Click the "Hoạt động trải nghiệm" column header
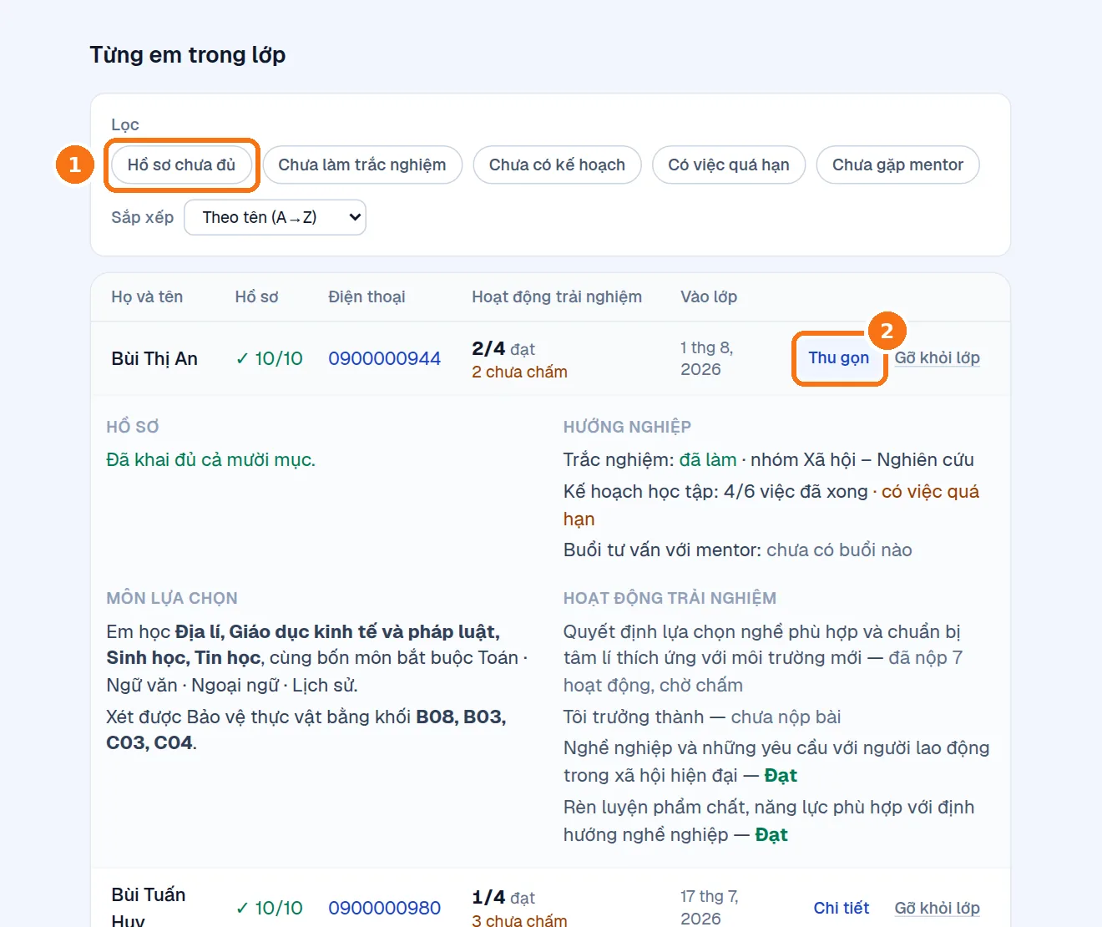The height and width of the screenshot is (927, 1102). (557, 297)
